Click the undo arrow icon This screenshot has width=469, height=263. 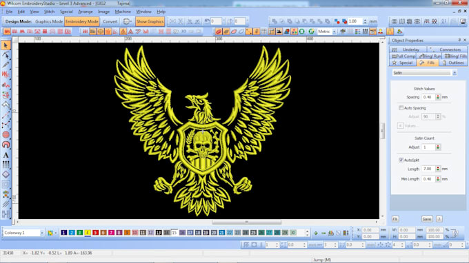[x=207, y=21]
